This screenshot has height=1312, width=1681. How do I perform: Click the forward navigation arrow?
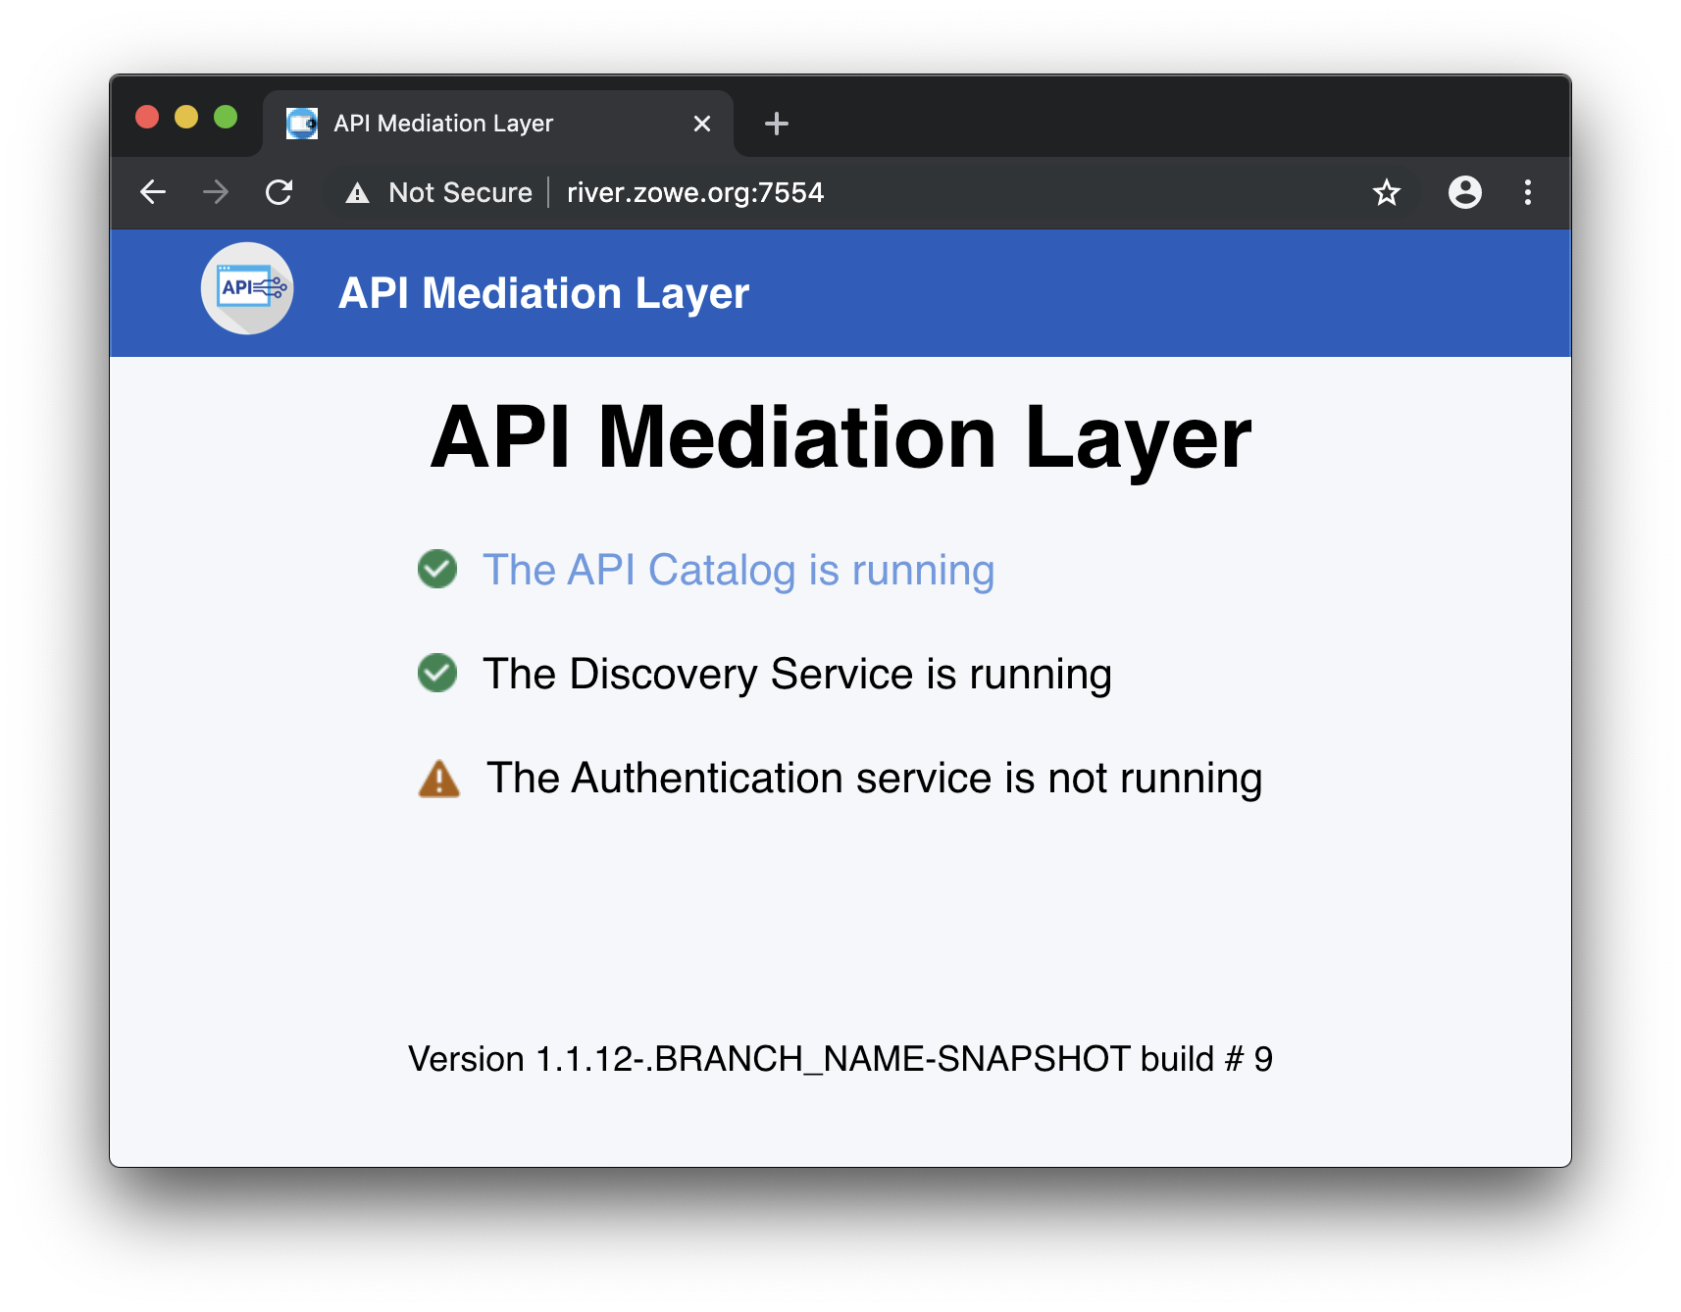click(x=216, y=192)
